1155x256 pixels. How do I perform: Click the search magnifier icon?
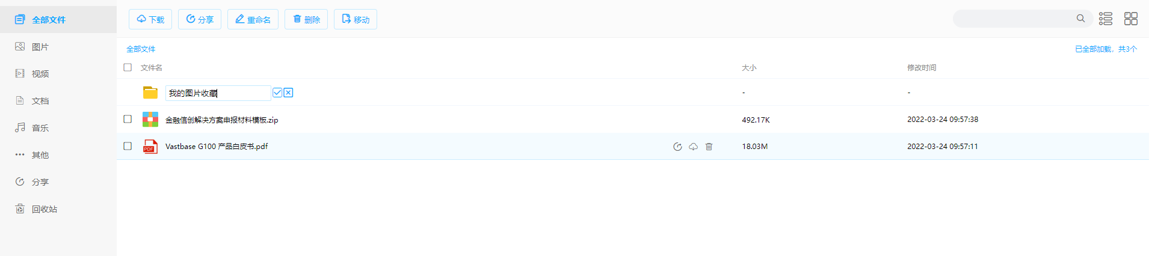tap(1081, 19)
